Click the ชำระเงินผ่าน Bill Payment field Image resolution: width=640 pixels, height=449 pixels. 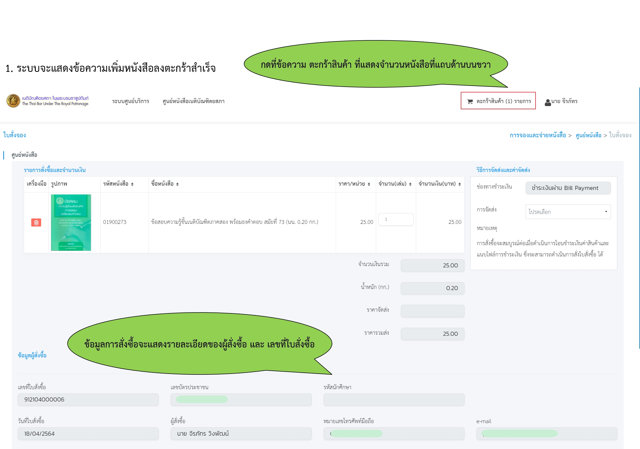568,188
